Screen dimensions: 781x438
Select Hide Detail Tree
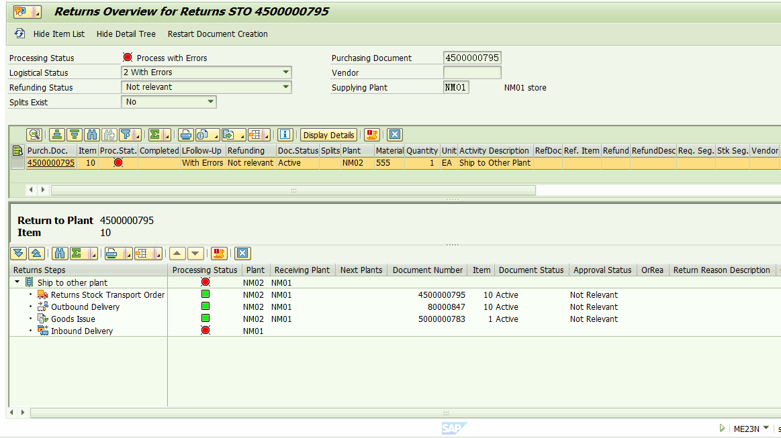click(125, 34)
